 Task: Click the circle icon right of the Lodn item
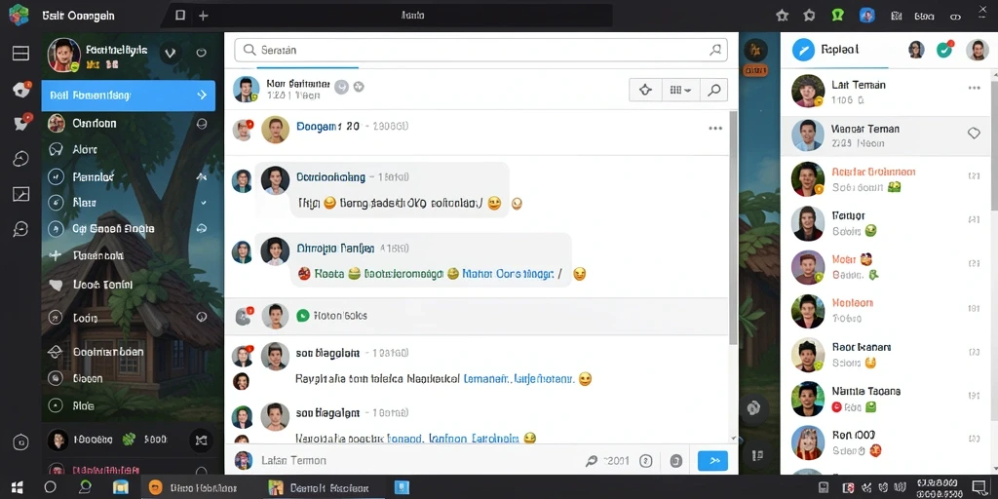202,317
